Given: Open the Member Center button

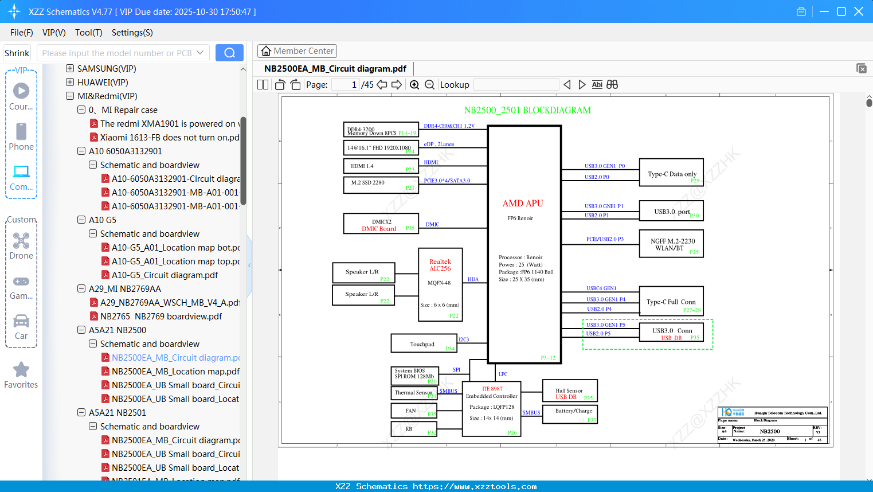Looking at the screenshot, I should pos(297,51).
